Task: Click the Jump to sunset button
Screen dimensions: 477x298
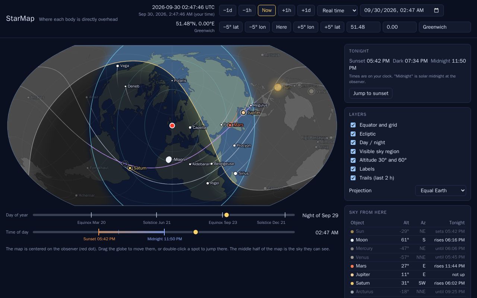Action: pos(371,93)
